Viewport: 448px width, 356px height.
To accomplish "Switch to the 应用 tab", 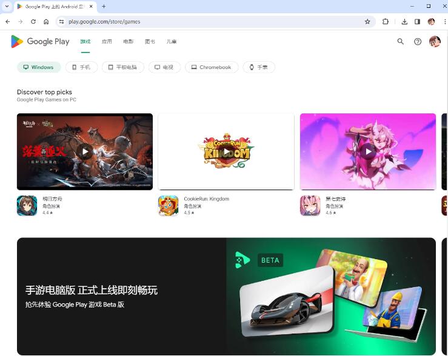I will tap(107, 42).
